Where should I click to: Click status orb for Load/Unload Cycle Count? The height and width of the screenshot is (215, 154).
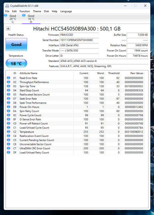click(8, 128)
